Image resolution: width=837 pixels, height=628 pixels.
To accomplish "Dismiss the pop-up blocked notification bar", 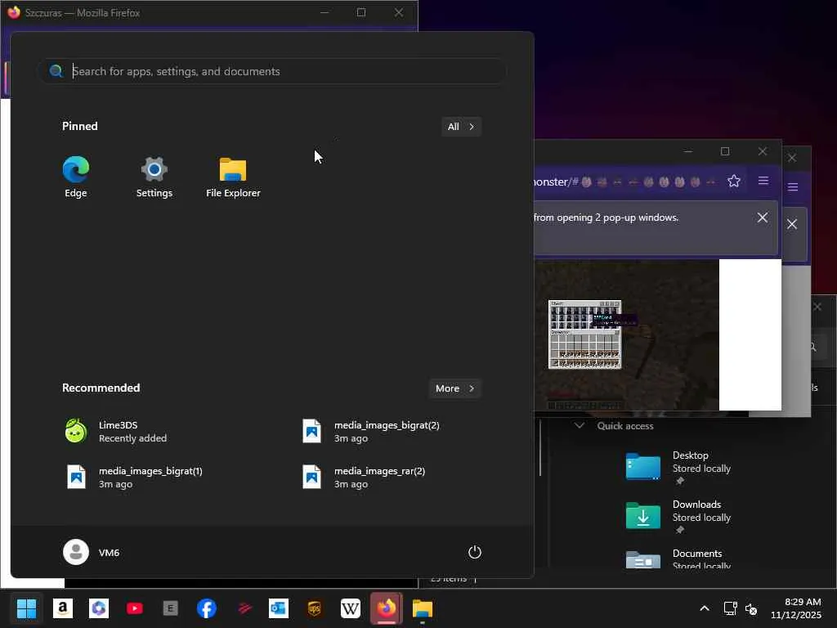I will (763, 218).
